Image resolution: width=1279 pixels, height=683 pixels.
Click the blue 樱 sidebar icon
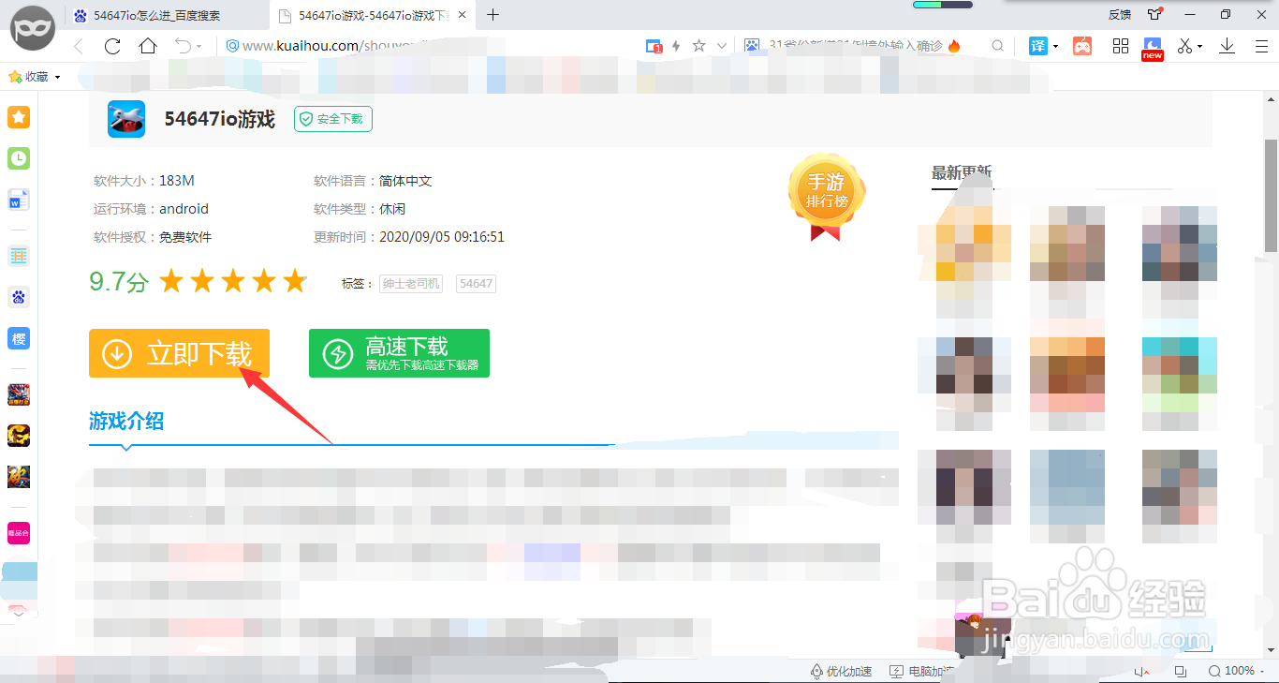click(19, 338)
